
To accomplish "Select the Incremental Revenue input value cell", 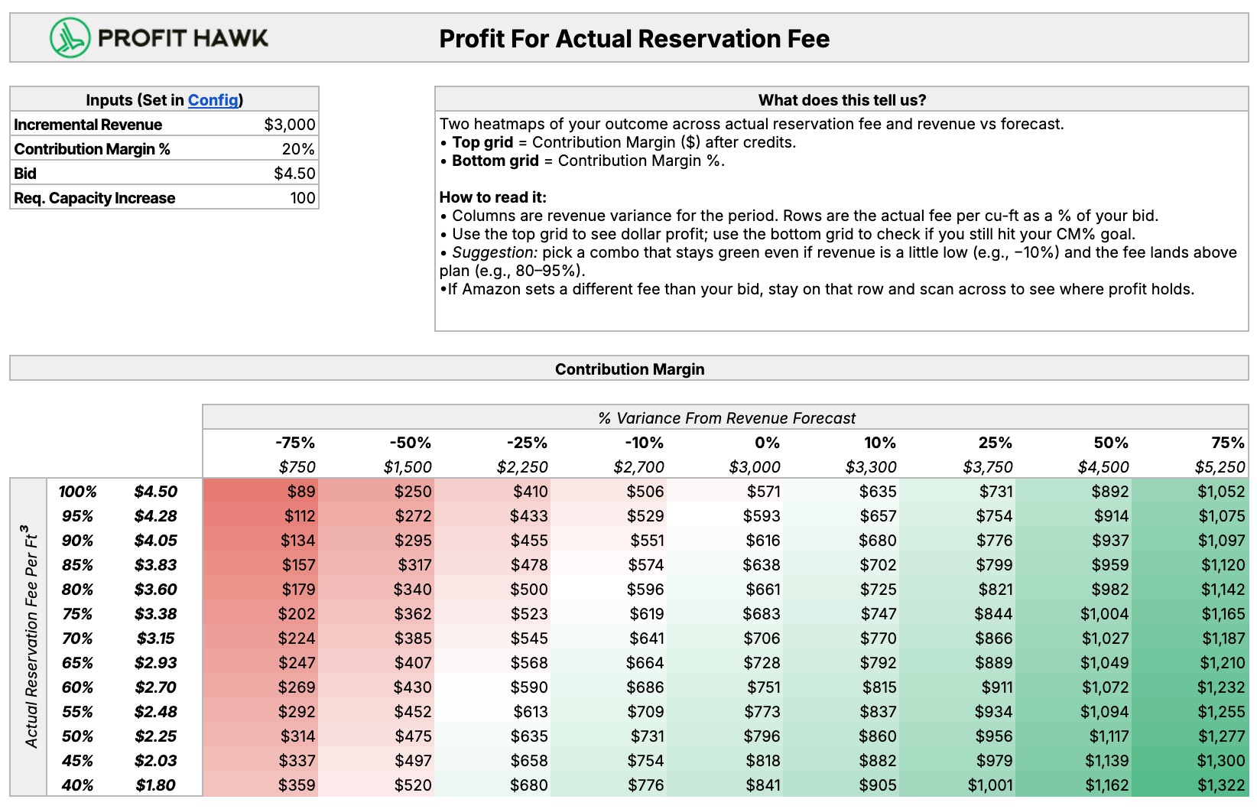I will [289, 125].
